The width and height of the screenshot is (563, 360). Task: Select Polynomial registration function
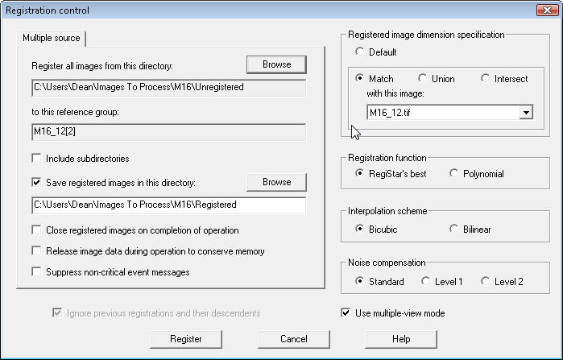coord(454,174)
